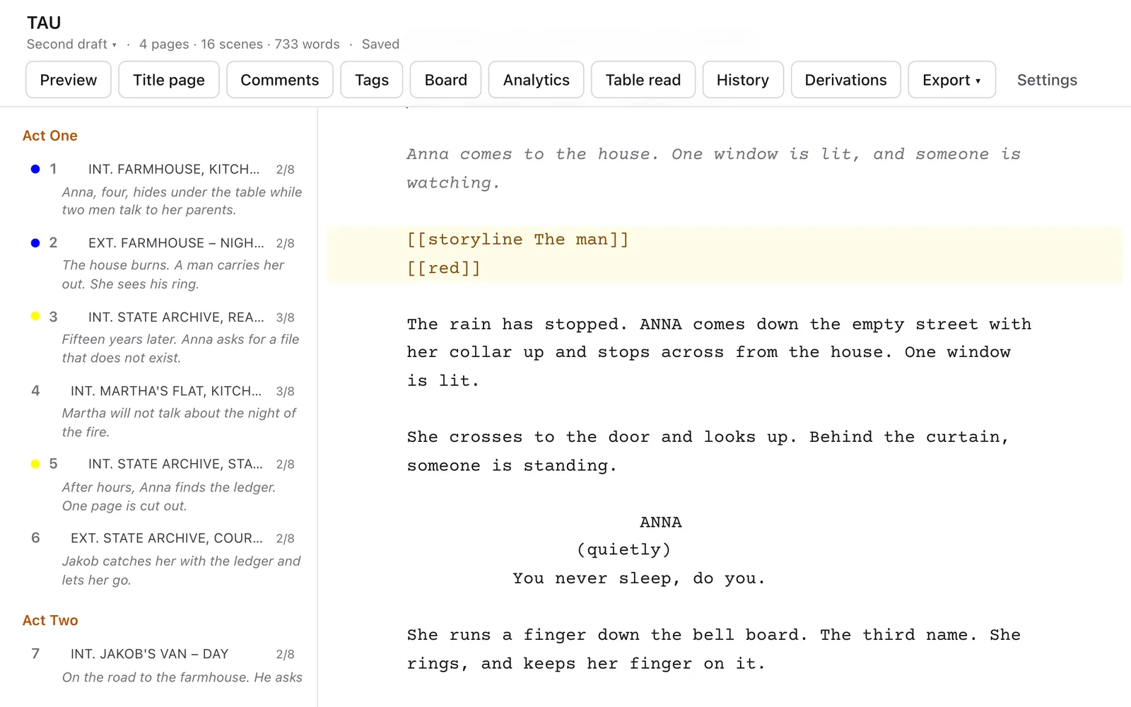Jump to scene 7 INT. JAKOB'S VAN – DAY
Image resolution: width=1131 pixels, height=707 pixels.
(149, 654)
